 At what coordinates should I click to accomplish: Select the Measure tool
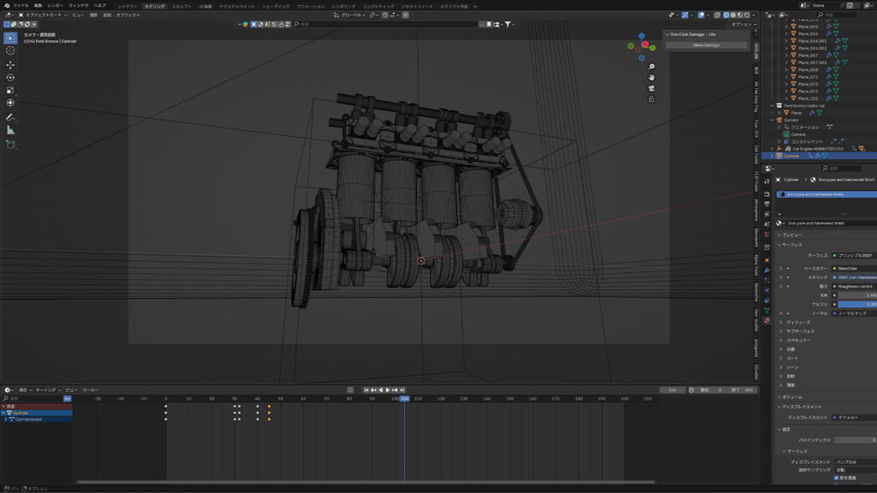10,130
